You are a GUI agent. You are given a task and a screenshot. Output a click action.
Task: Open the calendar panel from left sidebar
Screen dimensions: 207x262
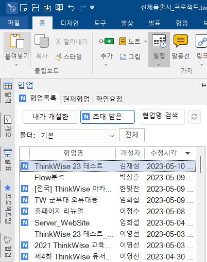point(8,86)
